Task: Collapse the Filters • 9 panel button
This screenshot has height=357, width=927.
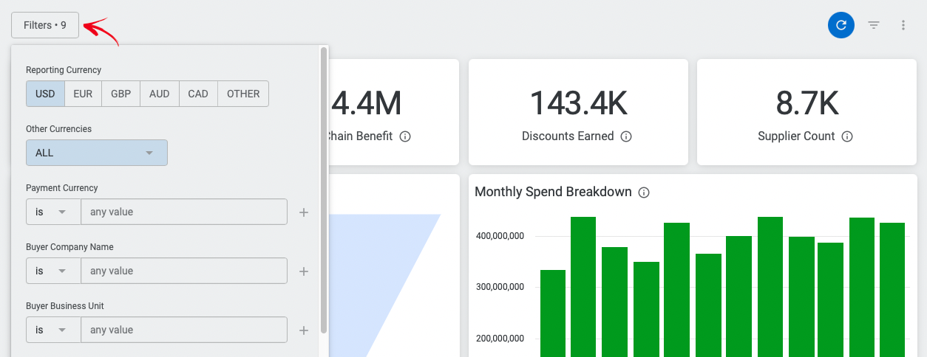Action: pyautogui.click(x=45, y=25)
